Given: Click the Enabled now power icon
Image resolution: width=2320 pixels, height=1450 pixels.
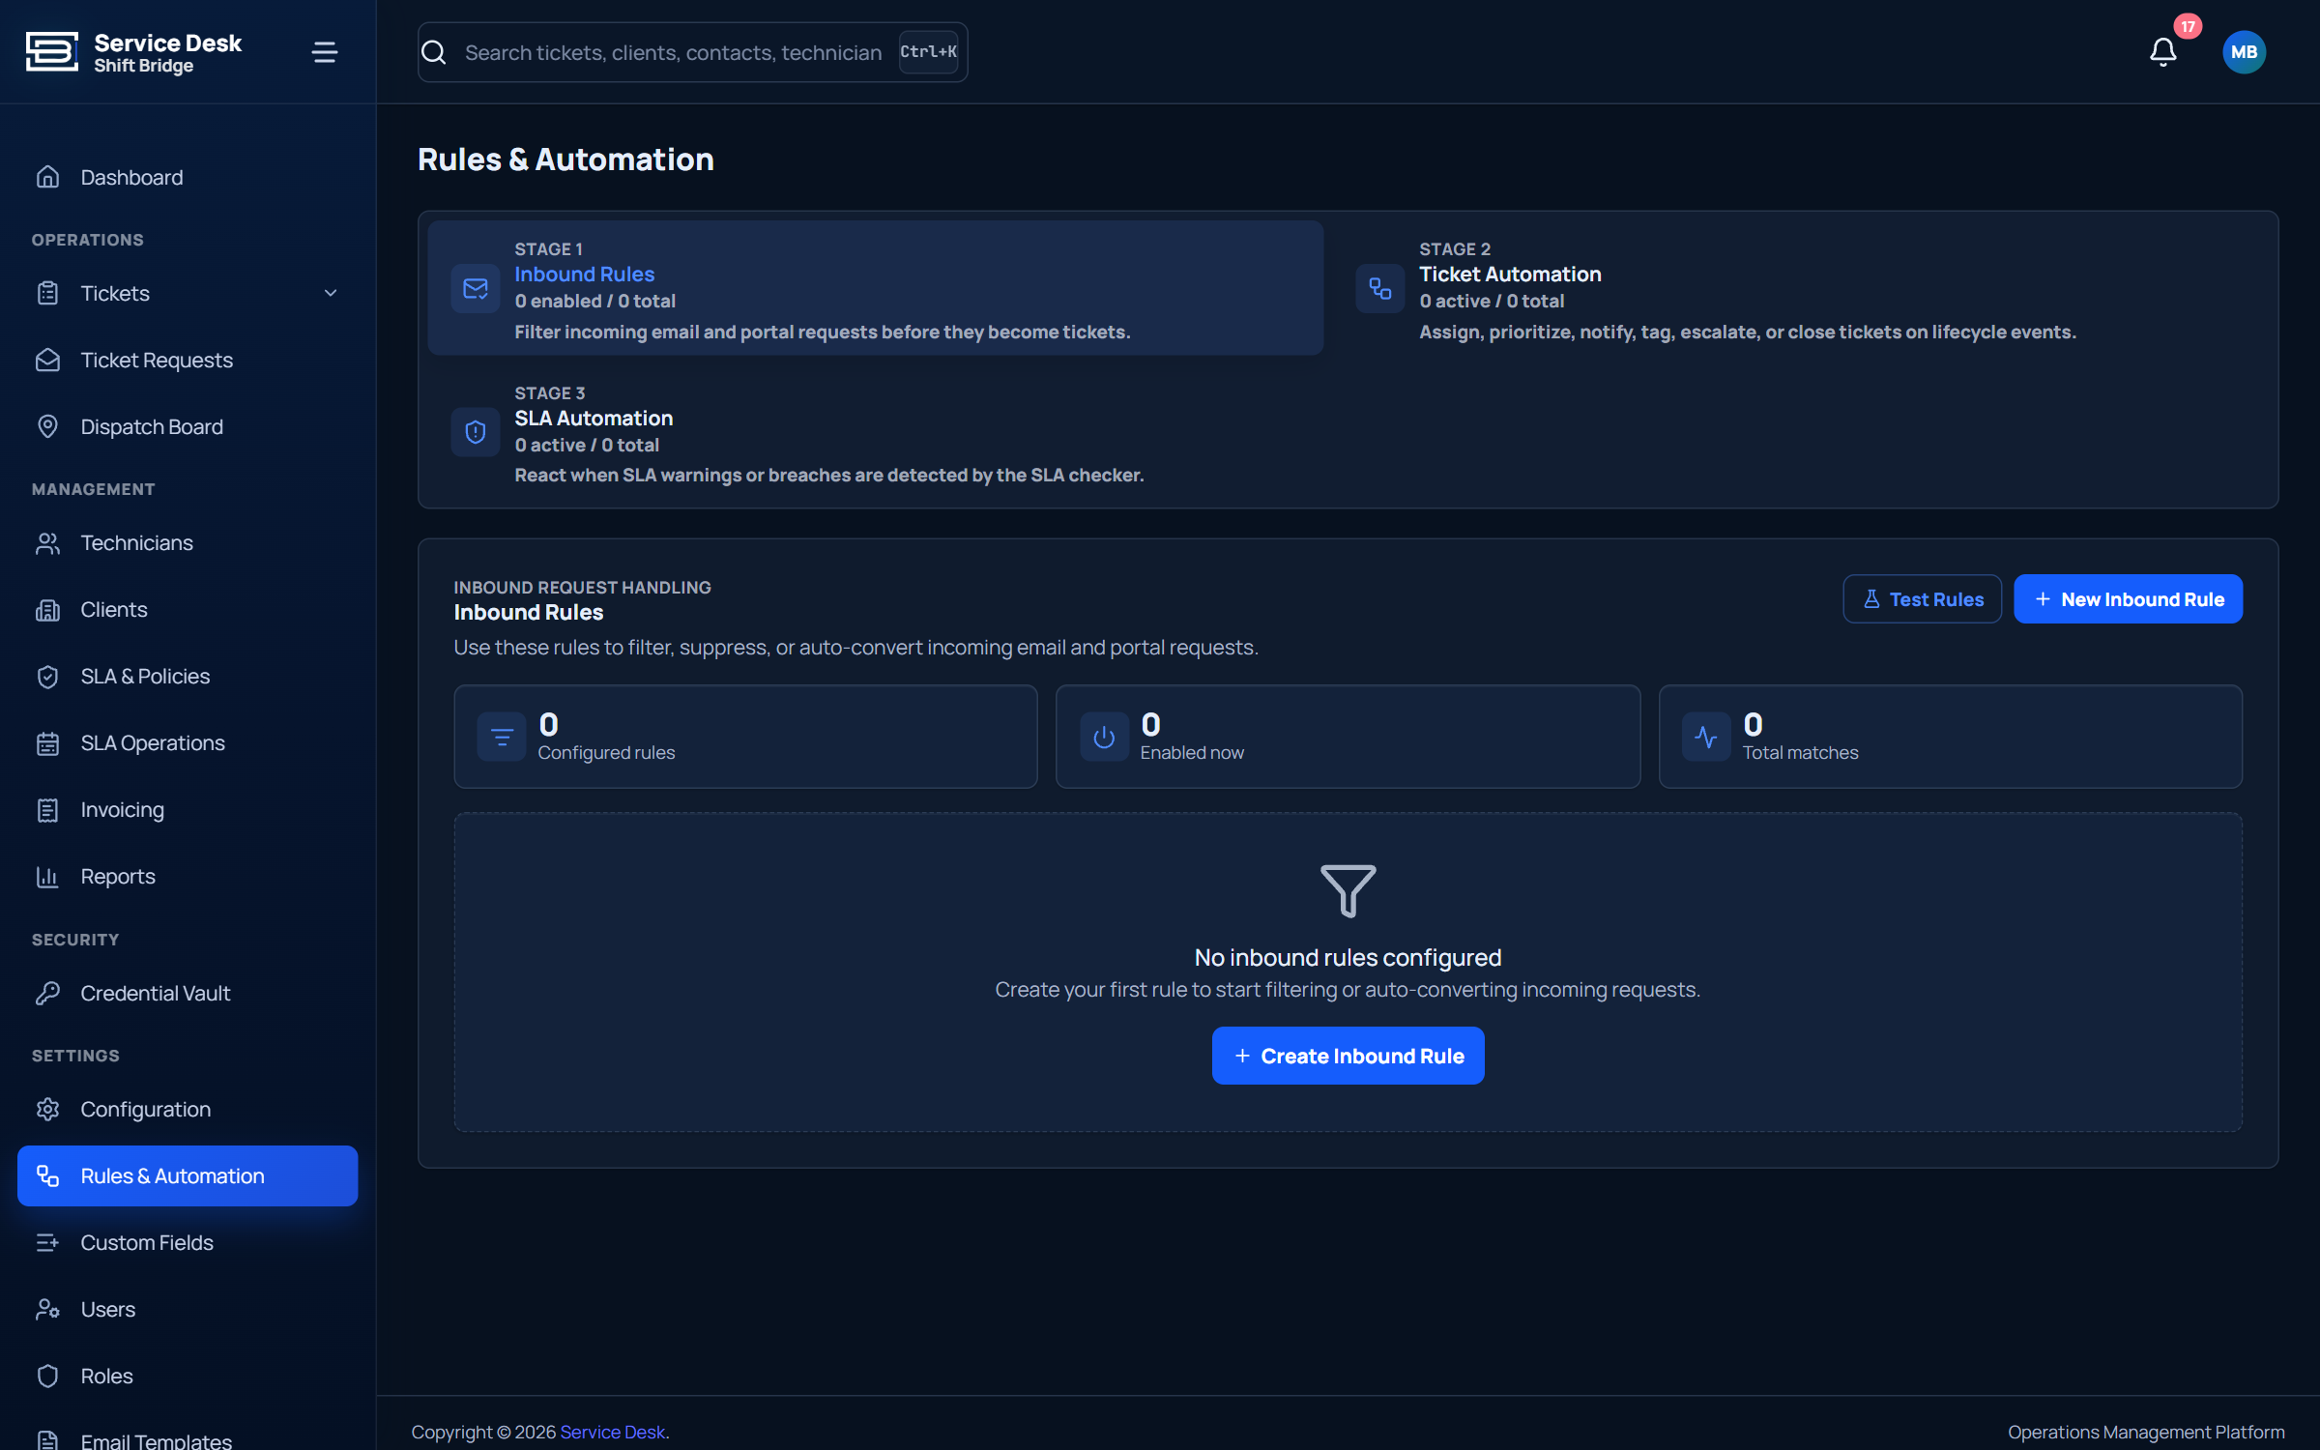Looking at the screenshot, I should [x=1104, y=738].
